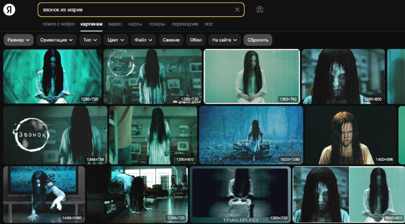This screenshot has height=224, width=405.
Task: Open the 'TRAILER HD' thumbnail
Action: pyautogui.click(x=240, y=195)
